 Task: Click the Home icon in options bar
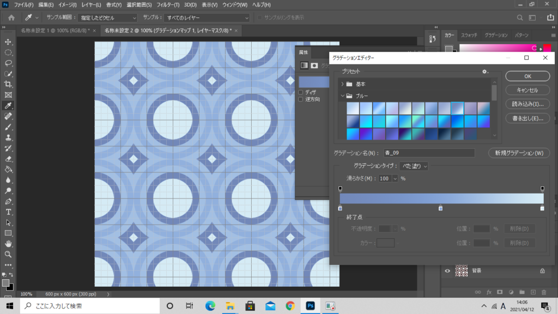11,17
